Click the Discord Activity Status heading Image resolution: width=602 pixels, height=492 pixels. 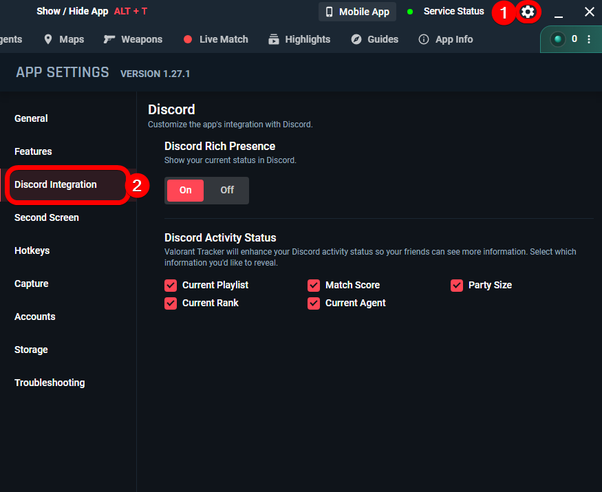coord(220,237)
